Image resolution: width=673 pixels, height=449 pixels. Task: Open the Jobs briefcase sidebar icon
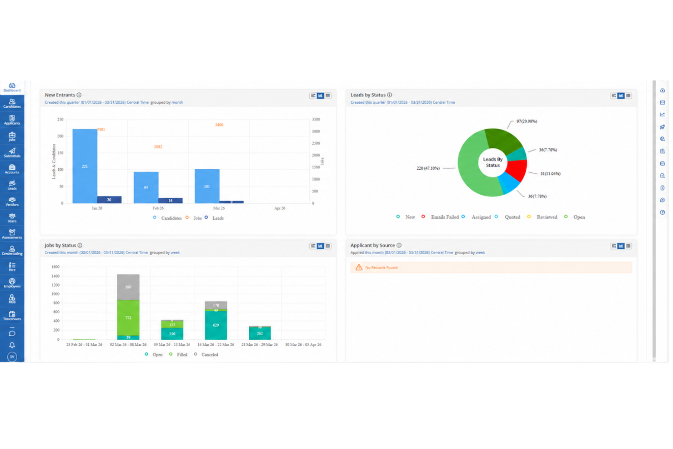coord(12,136)
